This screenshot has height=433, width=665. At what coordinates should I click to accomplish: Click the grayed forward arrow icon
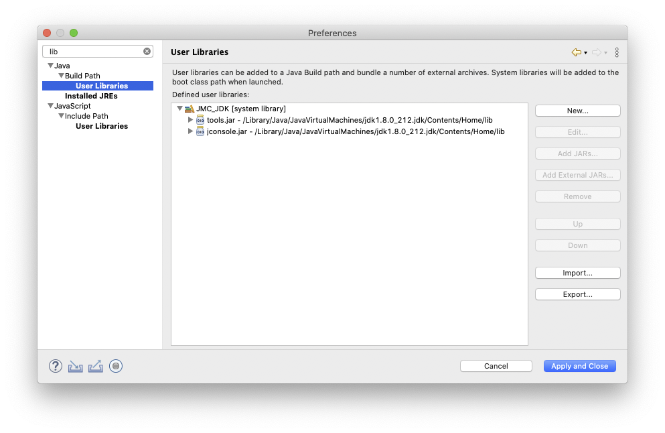click(597, 52)
